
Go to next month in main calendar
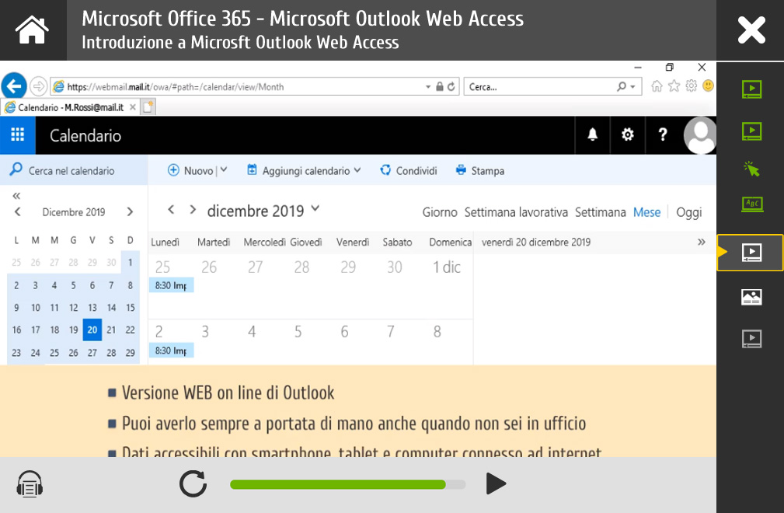point(193,210)
